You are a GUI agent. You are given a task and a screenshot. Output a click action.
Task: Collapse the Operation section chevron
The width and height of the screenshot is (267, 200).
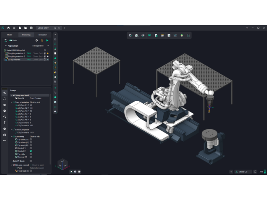point(6,45)
